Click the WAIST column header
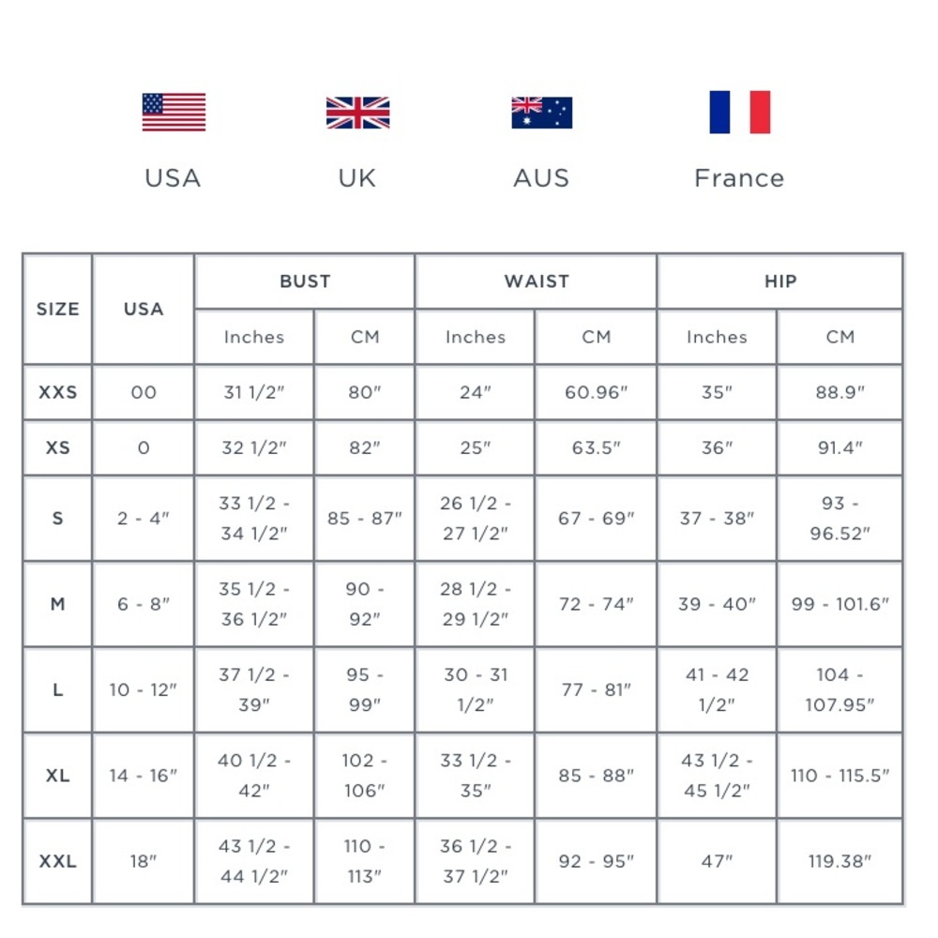 537,280
